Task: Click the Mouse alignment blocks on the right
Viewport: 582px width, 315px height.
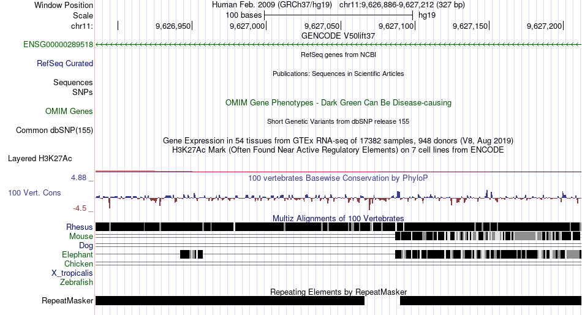Action: coord(488,236)
